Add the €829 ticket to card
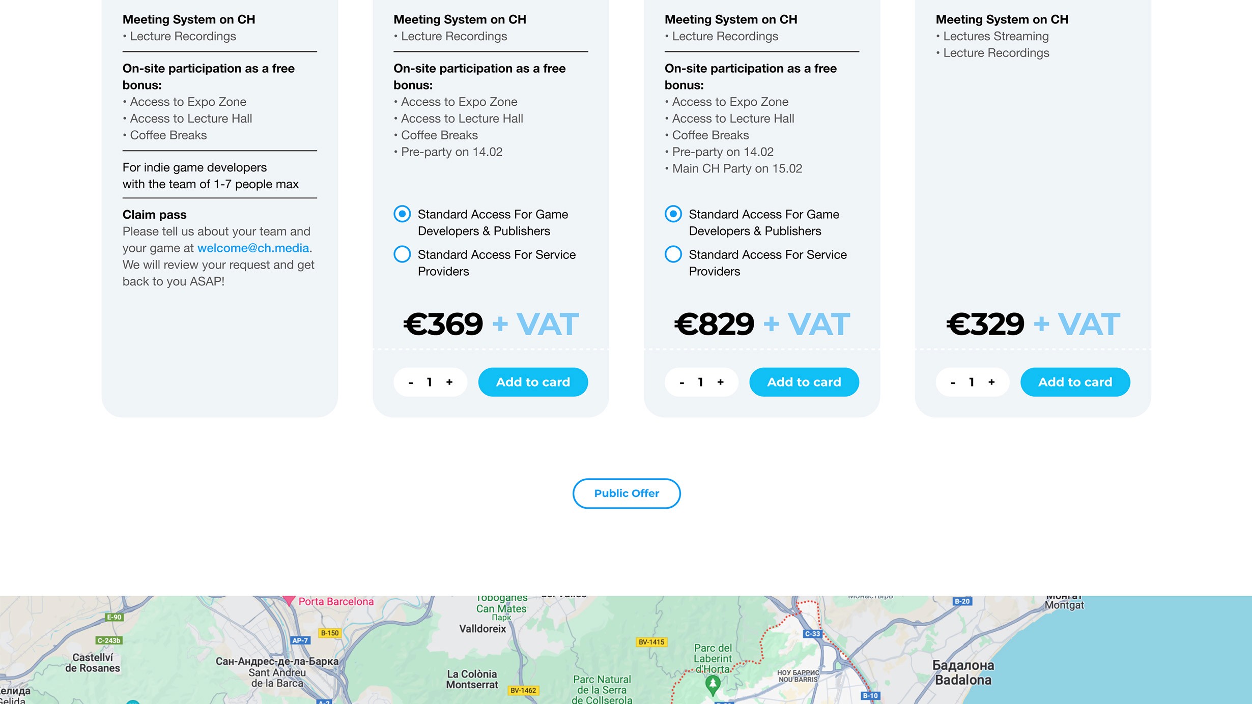Image resolution: width=1252 pixels, height=704 pixels. (804, 382)
